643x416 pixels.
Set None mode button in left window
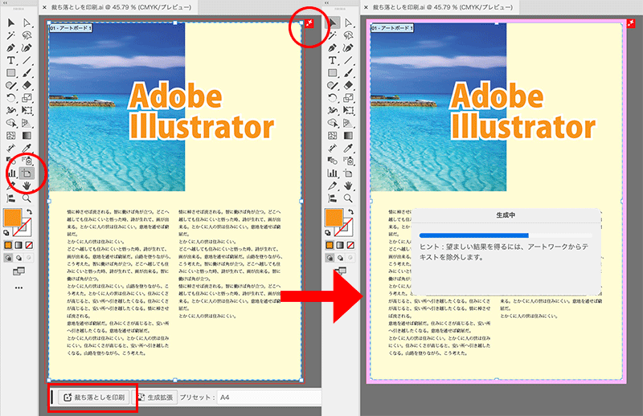point(29,245)
